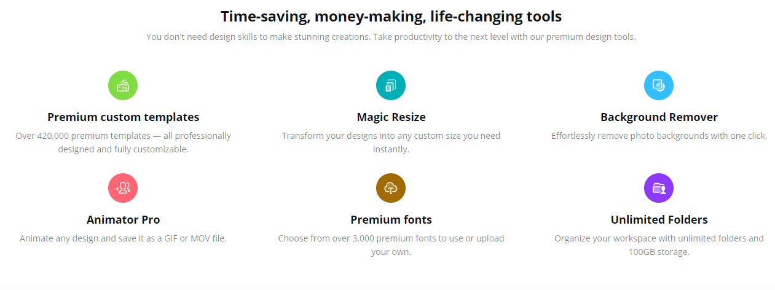Open the Background Remover heading
Screen dimensions: 775x290
659,117
